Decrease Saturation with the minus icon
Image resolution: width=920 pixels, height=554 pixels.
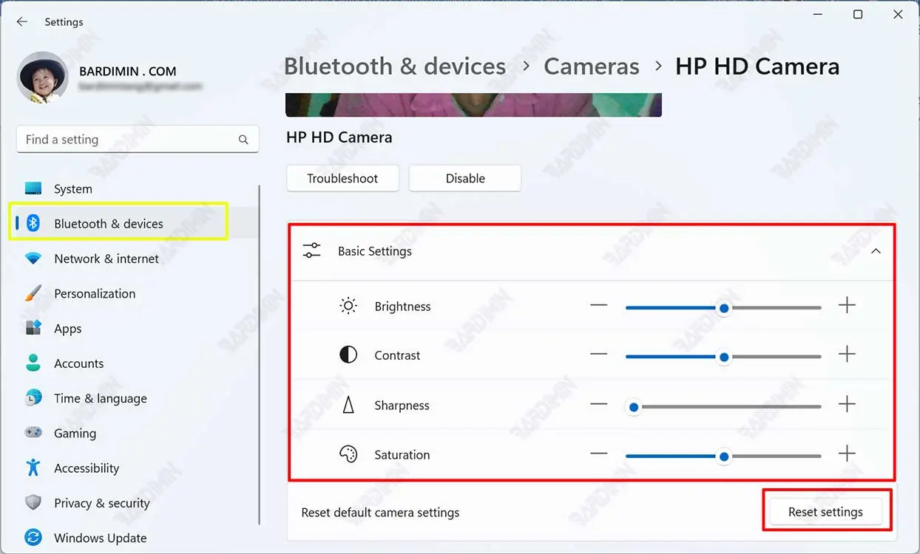click(x=598, y=454)
